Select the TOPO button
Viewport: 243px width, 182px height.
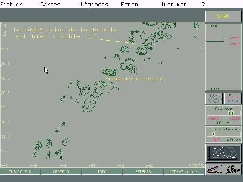102,172
